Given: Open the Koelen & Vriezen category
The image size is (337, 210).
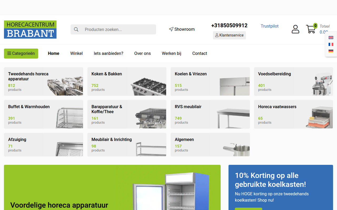Looking at the screenshot, I should (210, 81).
